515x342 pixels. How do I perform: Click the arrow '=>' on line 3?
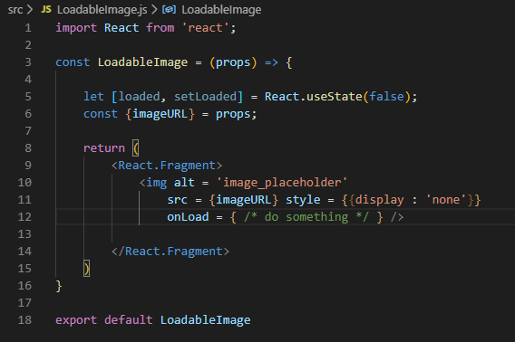pyautogui.click(x=271, y=62)
